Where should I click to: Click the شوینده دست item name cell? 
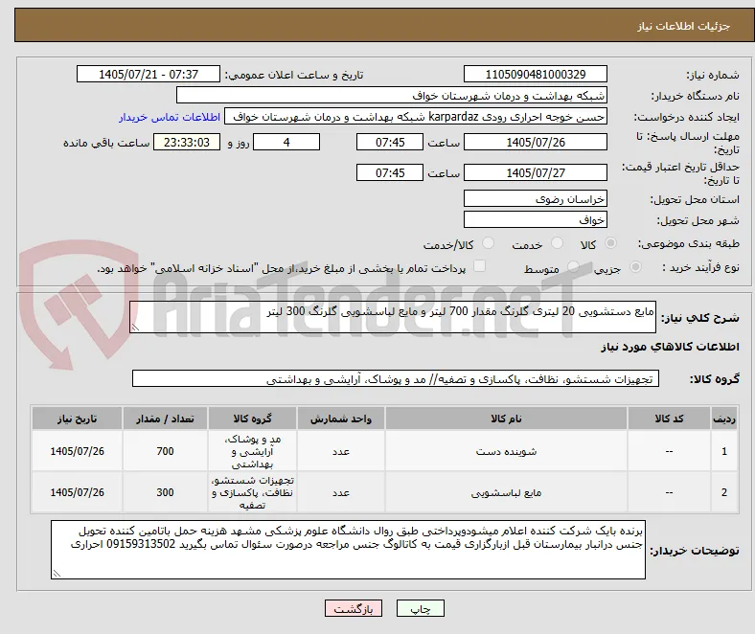click(x=506, y=451)
